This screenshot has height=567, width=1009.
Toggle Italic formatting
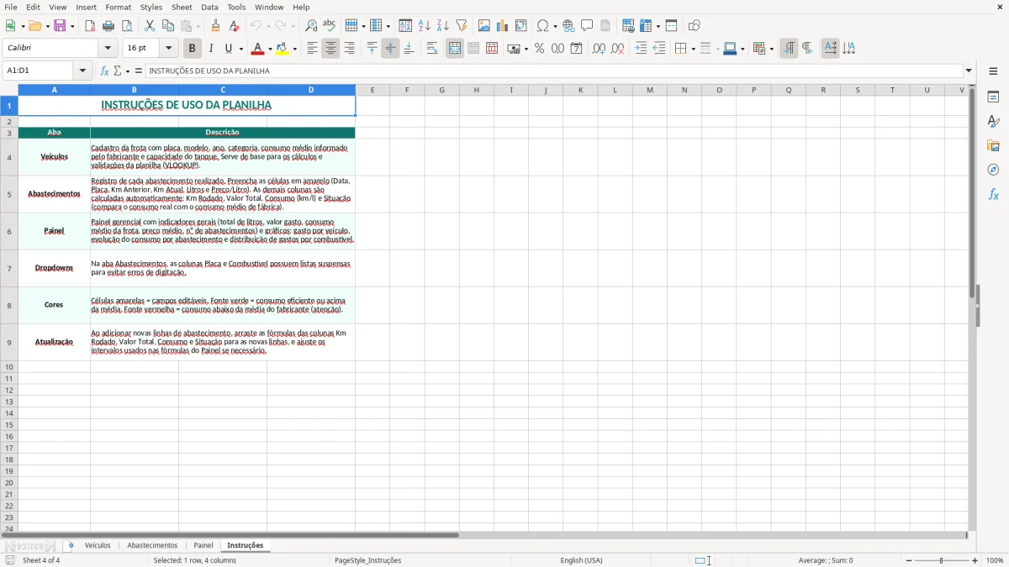(210, 49)
